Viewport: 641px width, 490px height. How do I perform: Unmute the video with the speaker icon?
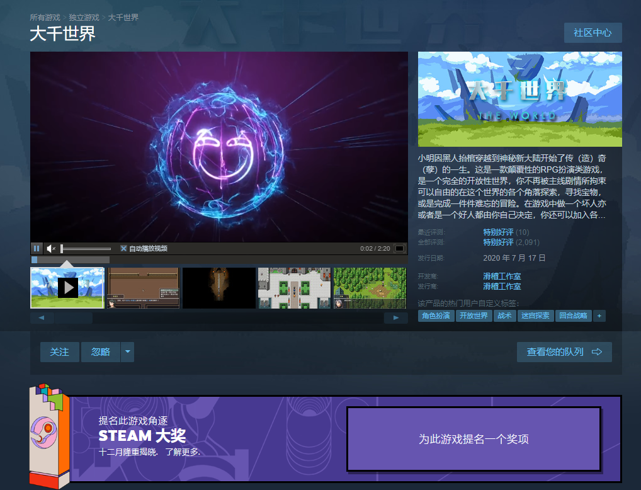[x=51, y=248]
